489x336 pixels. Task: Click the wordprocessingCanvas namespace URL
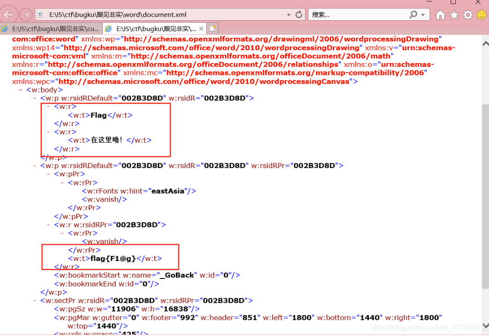click(204, 81)
